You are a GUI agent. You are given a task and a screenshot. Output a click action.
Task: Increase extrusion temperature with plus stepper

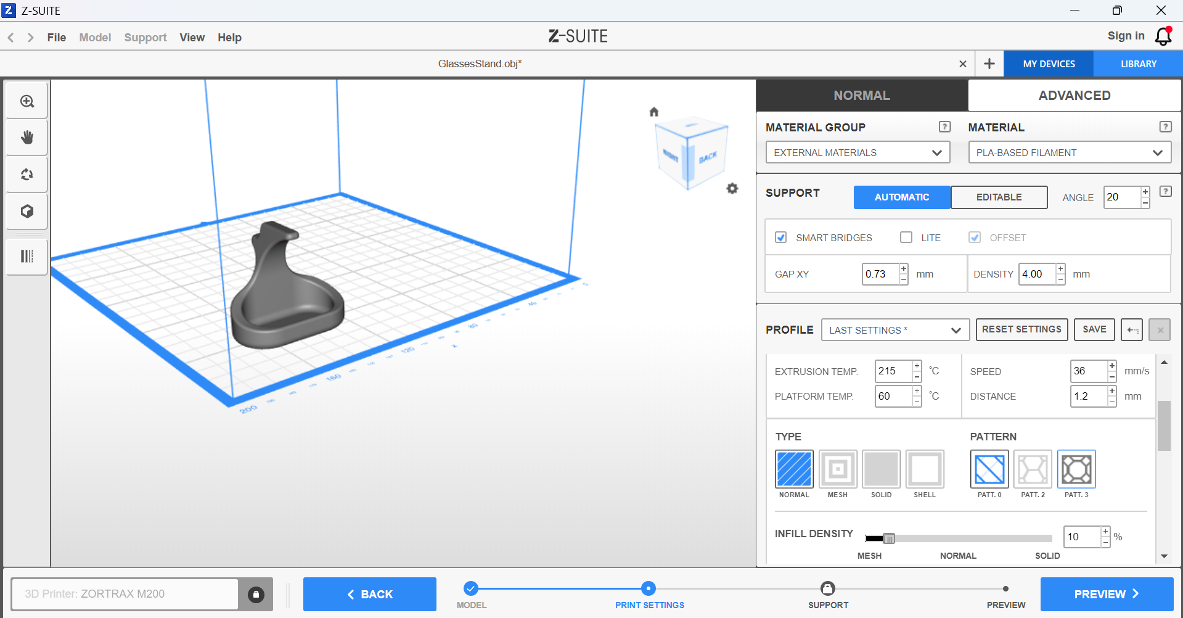pyautogui.click(x=917, y=366)
